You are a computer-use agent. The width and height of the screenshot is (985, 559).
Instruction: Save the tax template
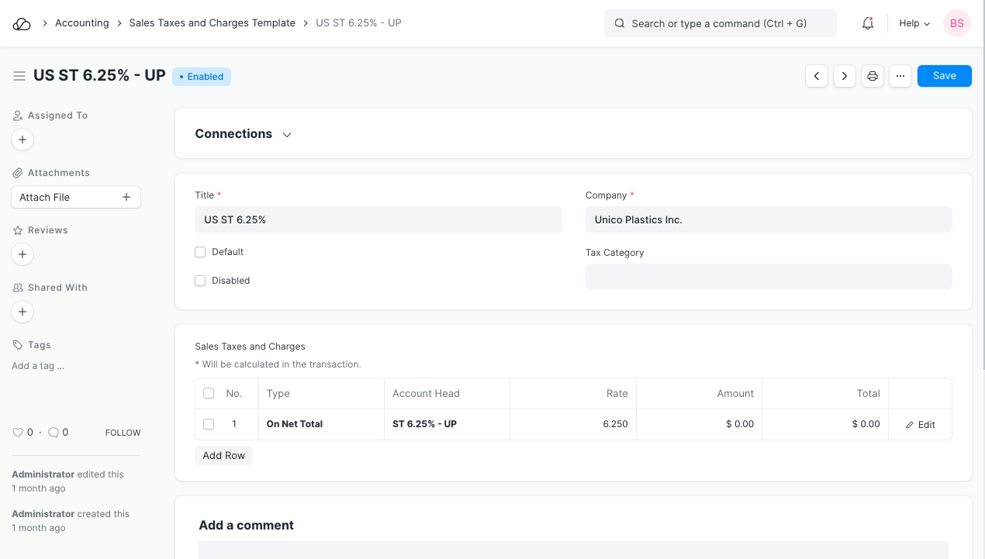pos(944,75)
